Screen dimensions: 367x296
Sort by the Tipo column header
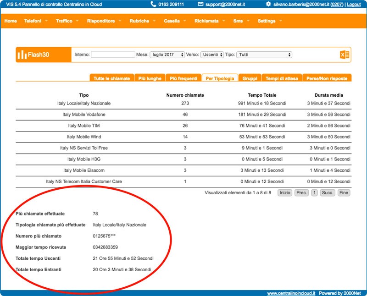pyautogui.click(x=84, y=95)
